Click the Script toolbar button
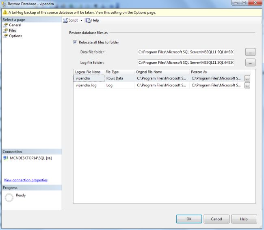 [x=71, y=20]
